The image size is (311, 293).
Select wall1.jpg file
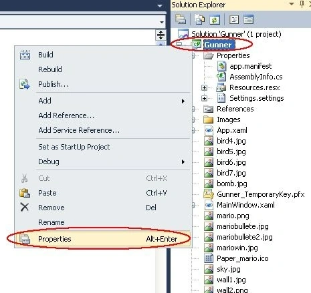231,280
